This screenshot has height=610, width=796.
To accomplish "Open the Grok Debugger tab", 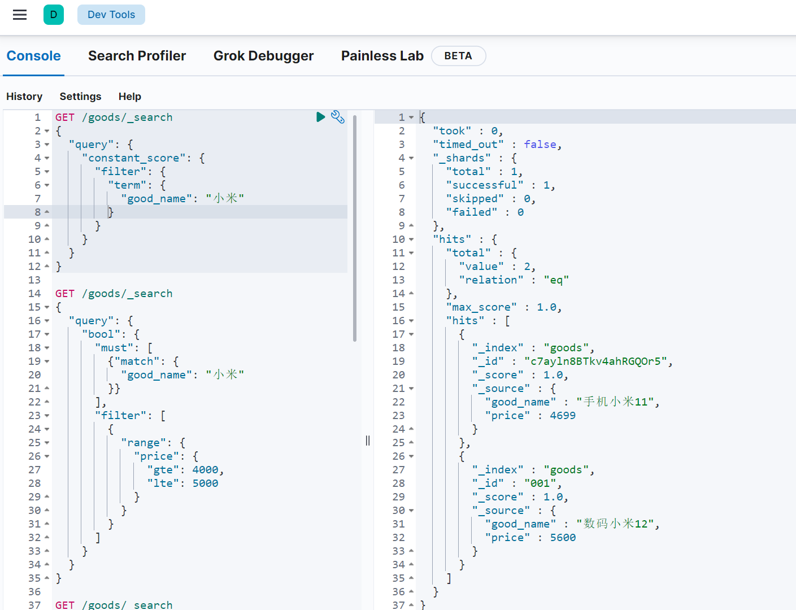I will (x=263, y=56).
